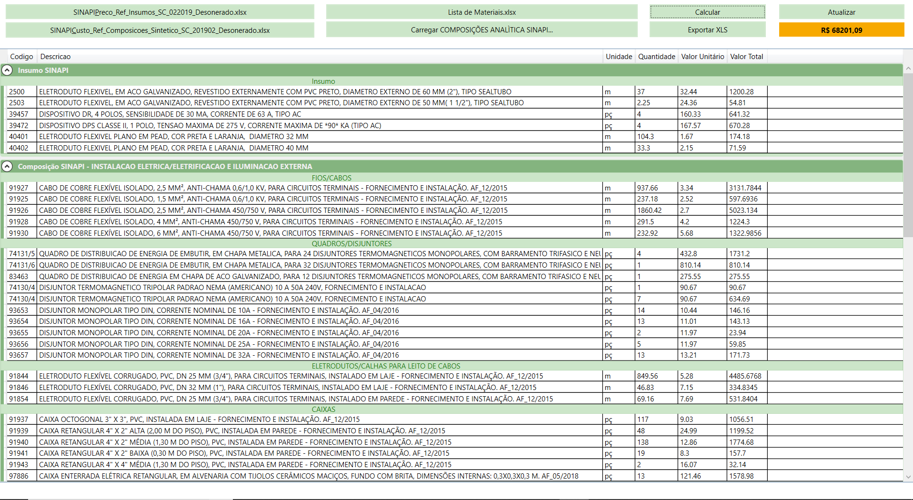Select code cell 2503
This screenshot has width=913, height=500.
pos(22,103)
